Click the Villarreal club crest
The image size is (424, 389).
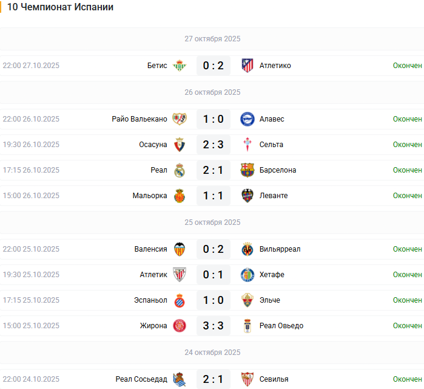[247, 249]
